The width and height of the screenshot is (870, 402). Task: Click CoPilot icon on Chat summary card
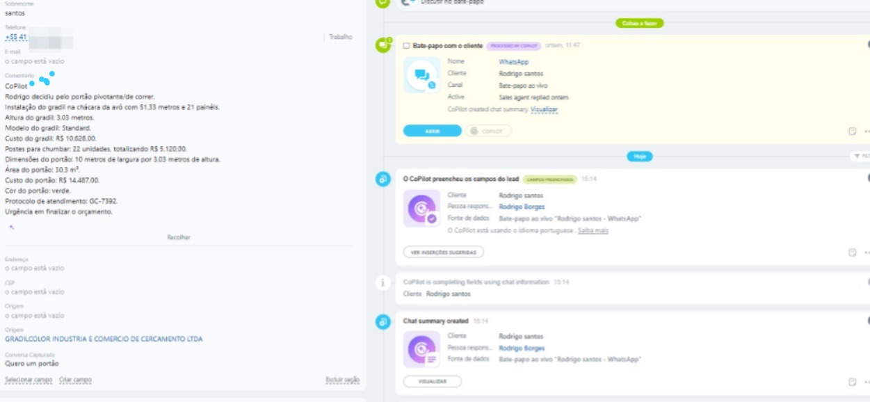point(421,349)
